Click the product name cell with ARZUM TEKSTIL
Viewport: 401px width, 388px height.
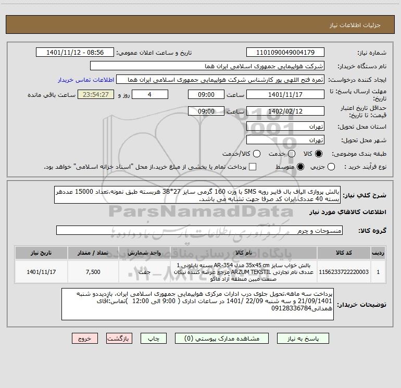click(x=244, y=272)
